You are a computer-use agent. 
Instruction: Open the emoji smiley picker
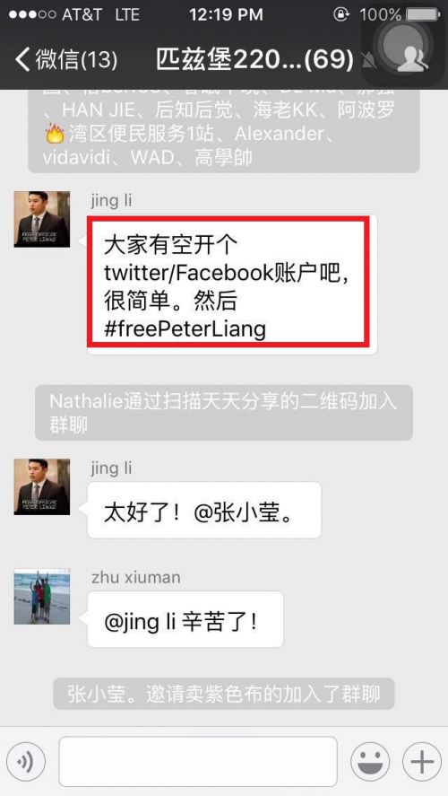pyautogui.click(x=370, y=762)
